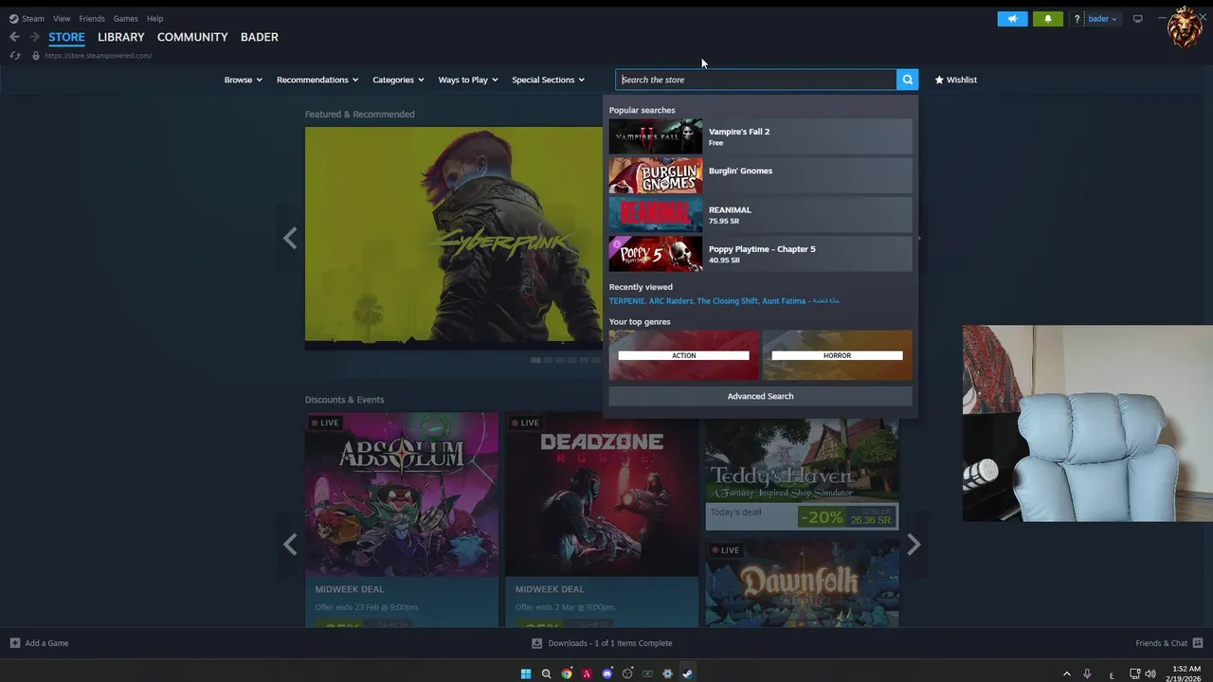Screen dimensions: 1213x682
Task: Select Vampire's Fall 2 search suggestion
Action: (761, 136)
